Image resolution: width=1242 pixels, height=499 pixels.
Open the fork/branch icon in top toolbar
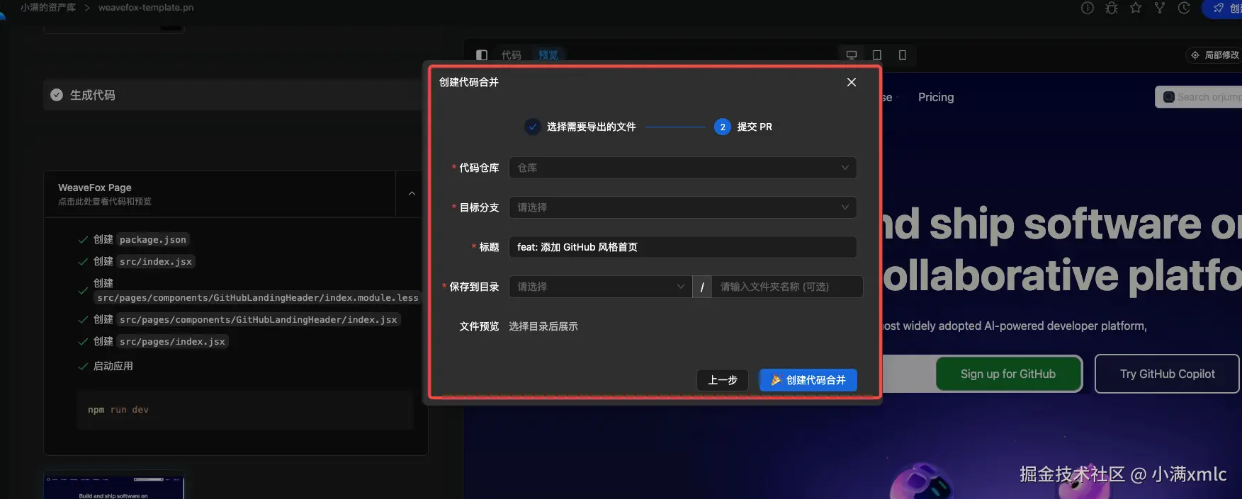(x=1160, y=8)
